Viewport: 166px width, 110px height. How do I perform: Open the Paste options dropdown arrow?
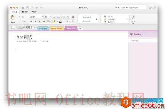tap(16, 17)
